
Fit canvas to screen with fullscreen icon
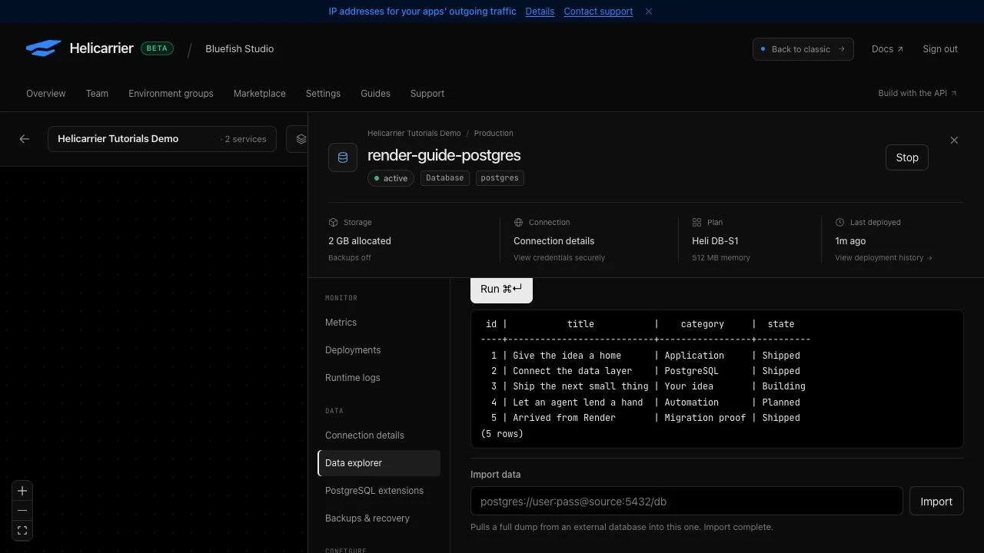22,531
